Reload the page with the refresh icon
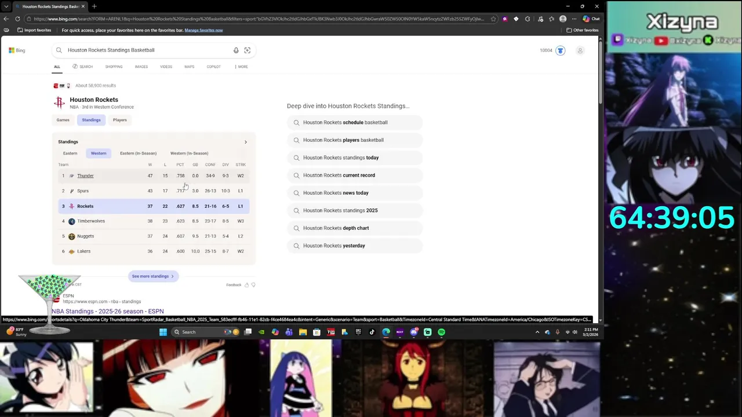The image size is (742, 417). click(x=17, y=19)
